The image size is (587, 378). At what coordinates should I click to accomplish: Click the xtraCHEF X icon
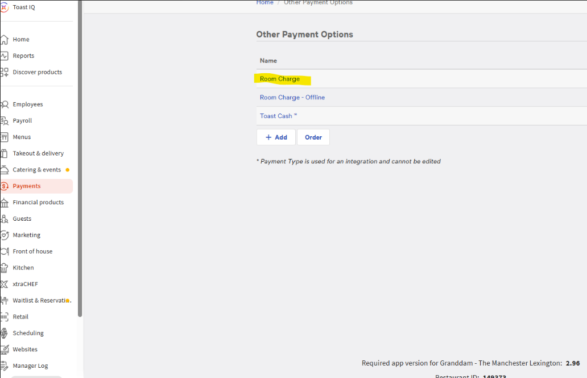pos(4,284)
